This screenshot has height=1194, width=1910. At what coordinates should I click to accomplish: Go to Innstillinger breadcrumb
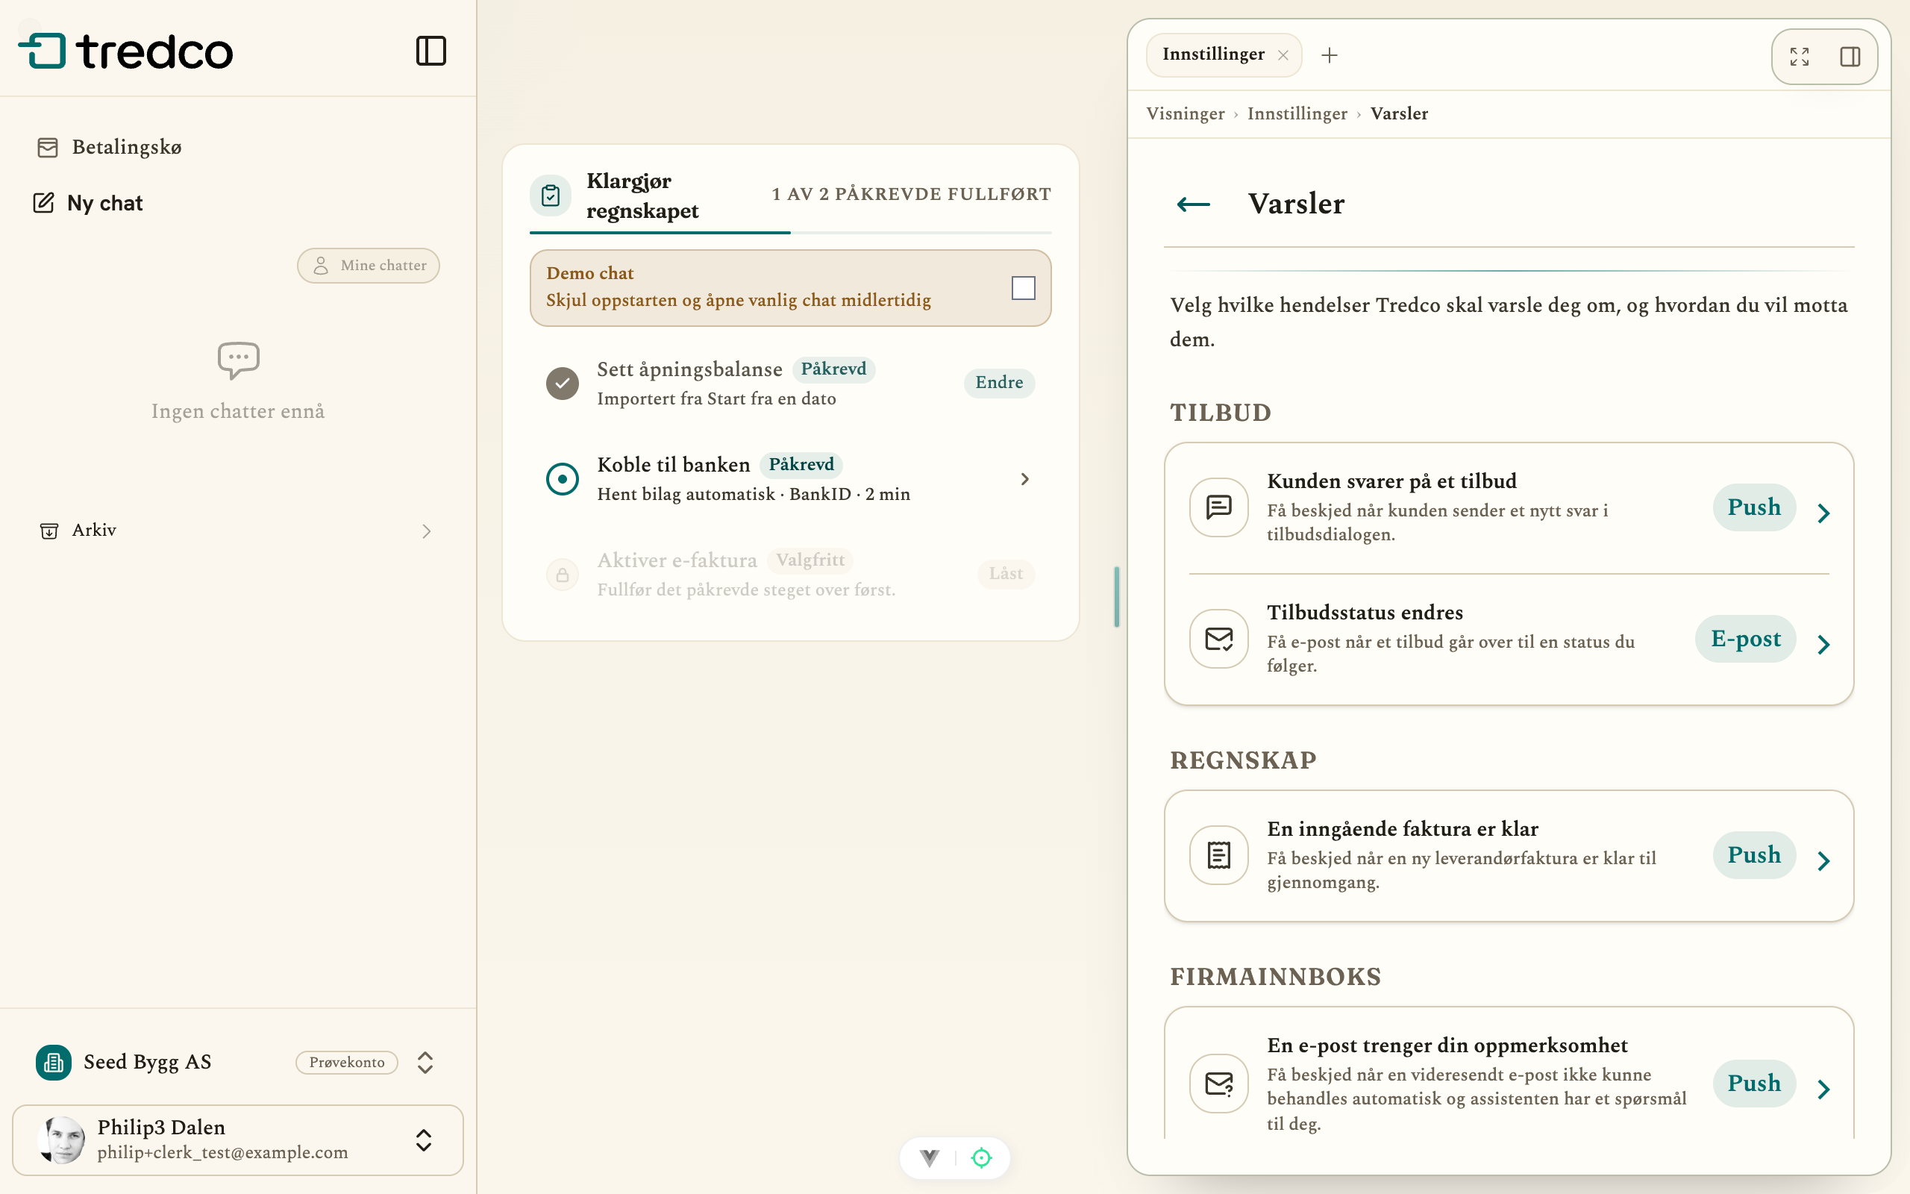click(x=1297, y=113)
